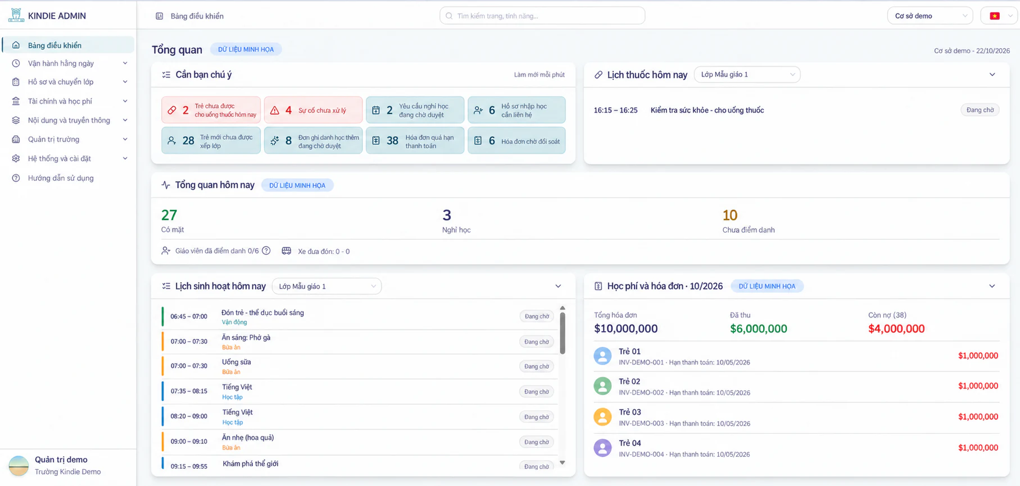Click the schedule list scrollbar down arrow
The width and height of the screenshot is (1020, 486).
(x=562, y=463)
